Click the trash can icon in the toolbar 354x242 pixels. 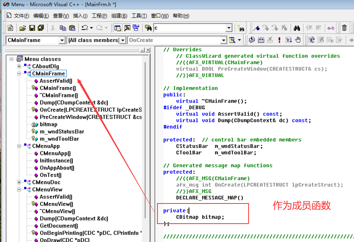pyautogui.click(x=345, y=28)
